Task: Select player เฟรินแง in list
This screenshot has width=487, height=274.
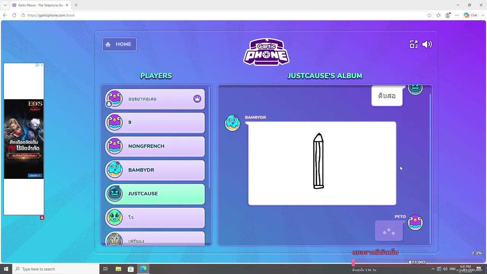Action: [155, 238]
